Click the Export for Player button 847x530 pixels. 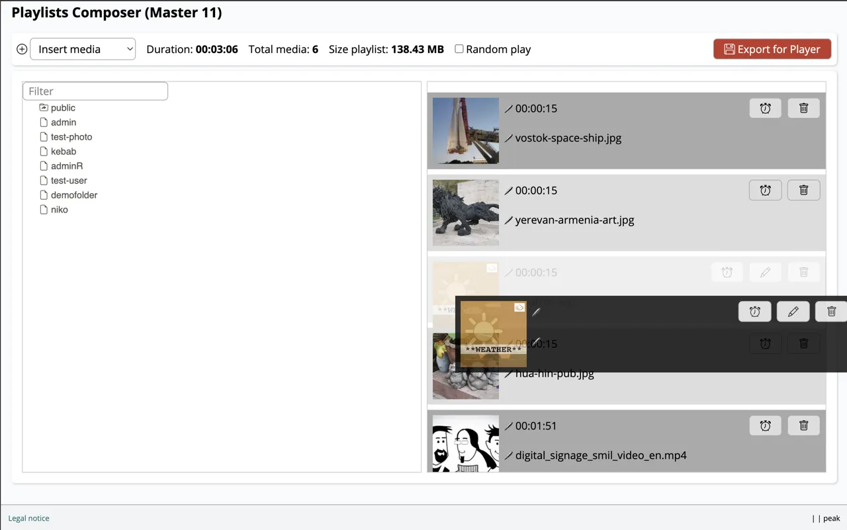pos(772,49)
